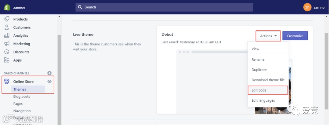
Task: Click the Online Store shop icon
Action: (7, 82)
